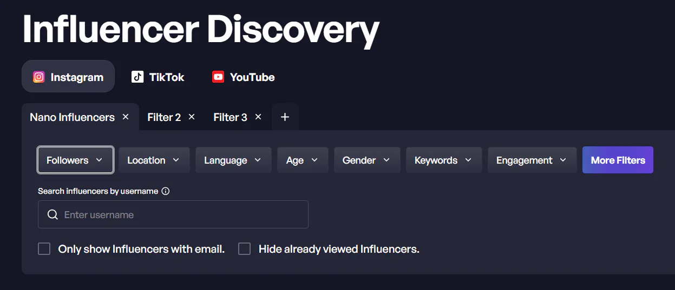Screen dimensions: 675x290
Task: Switch to the Filter 2 tab
Action: [x=164, y=117]
